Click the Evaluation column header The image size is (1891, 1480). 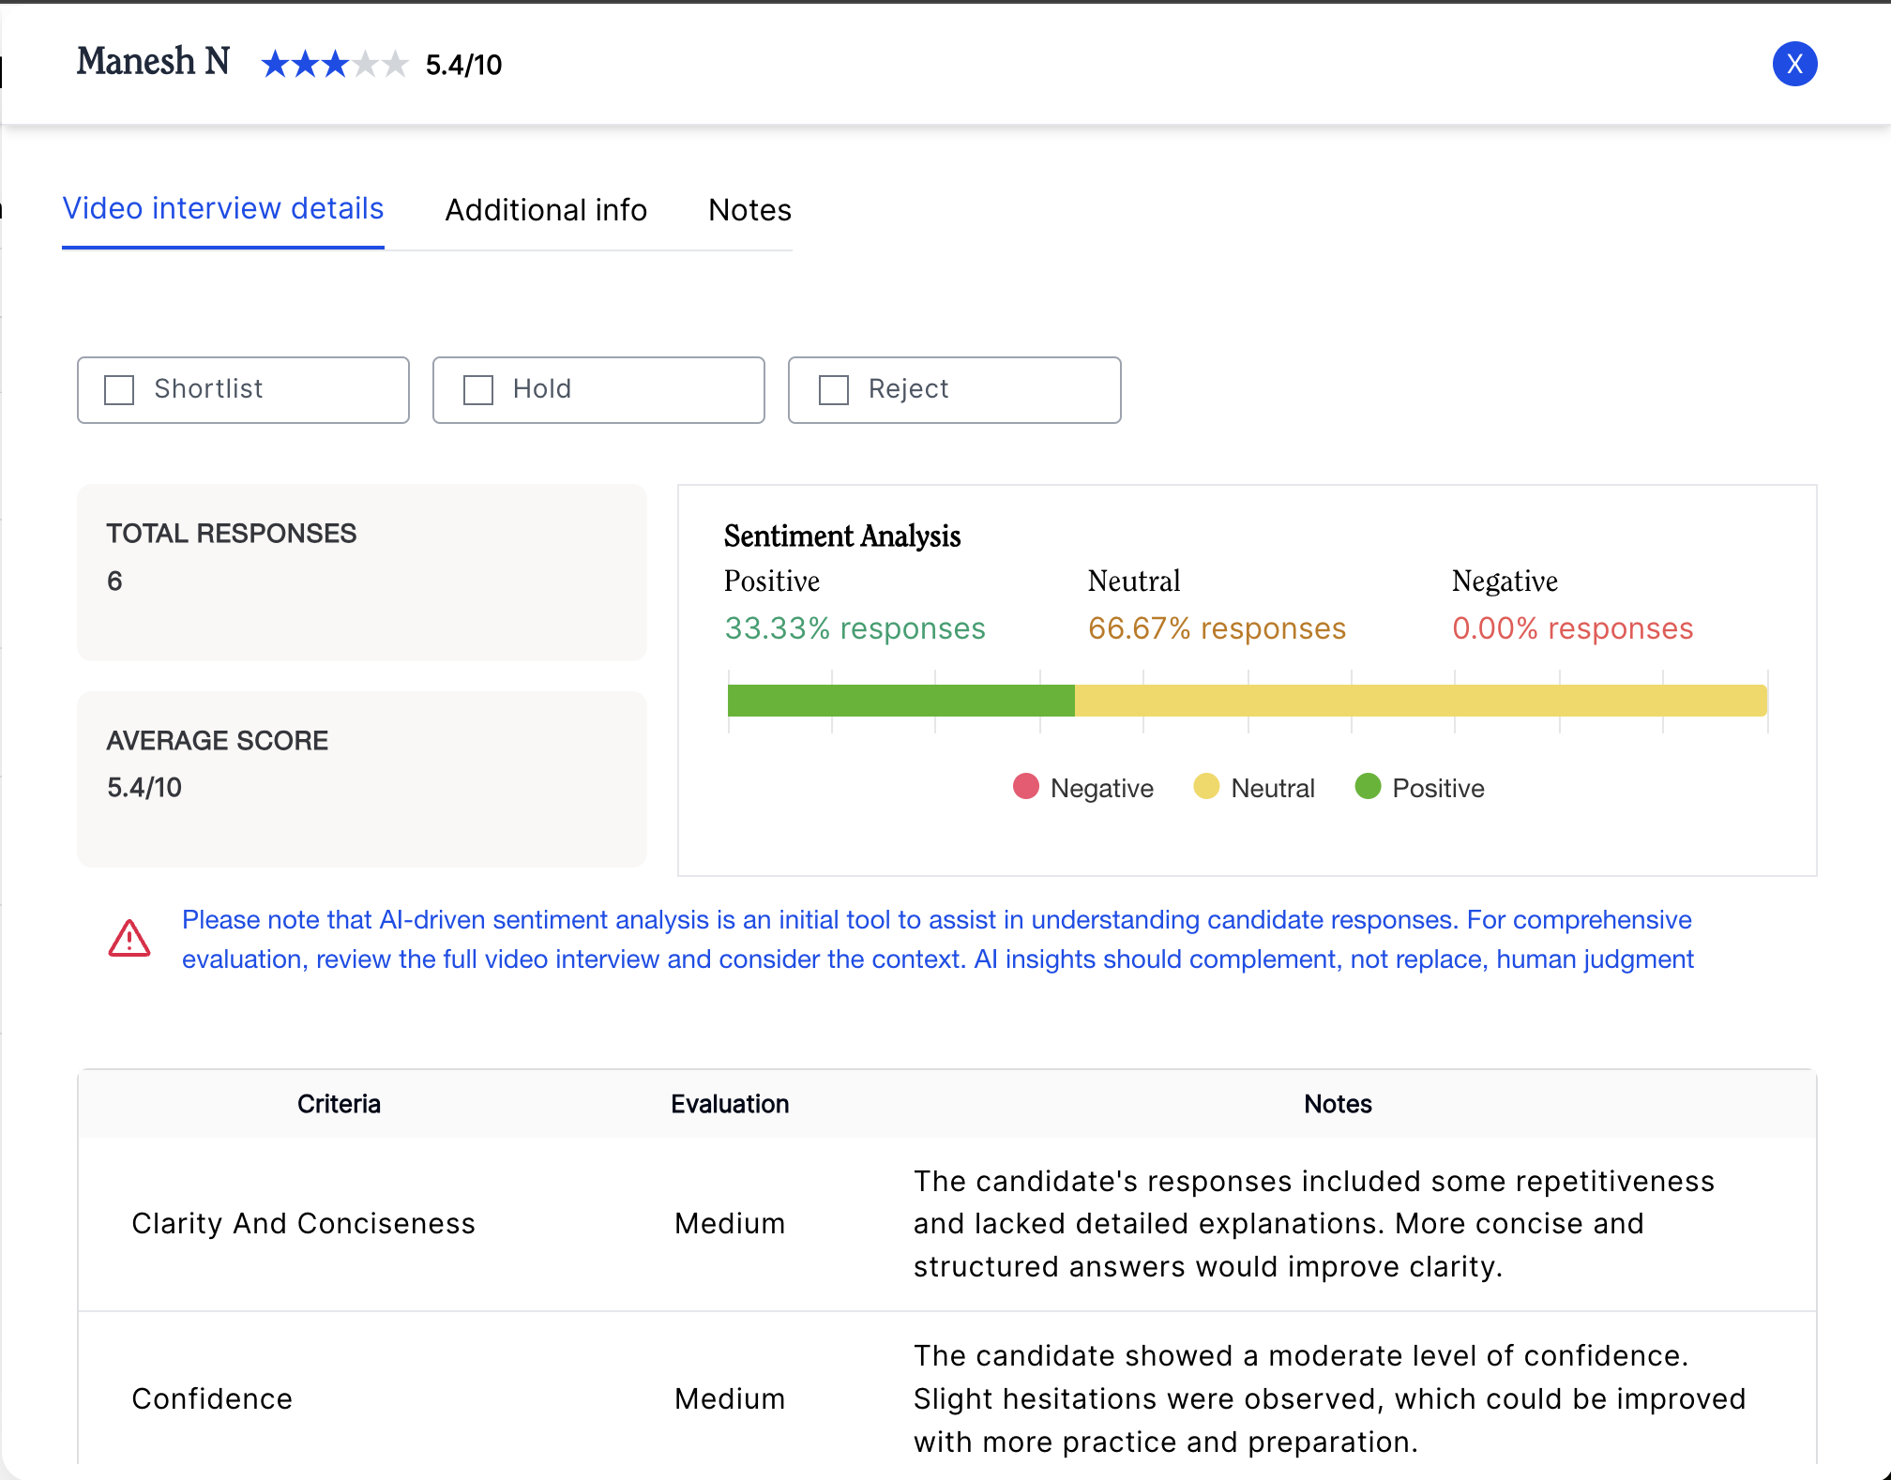(729, 1104)
